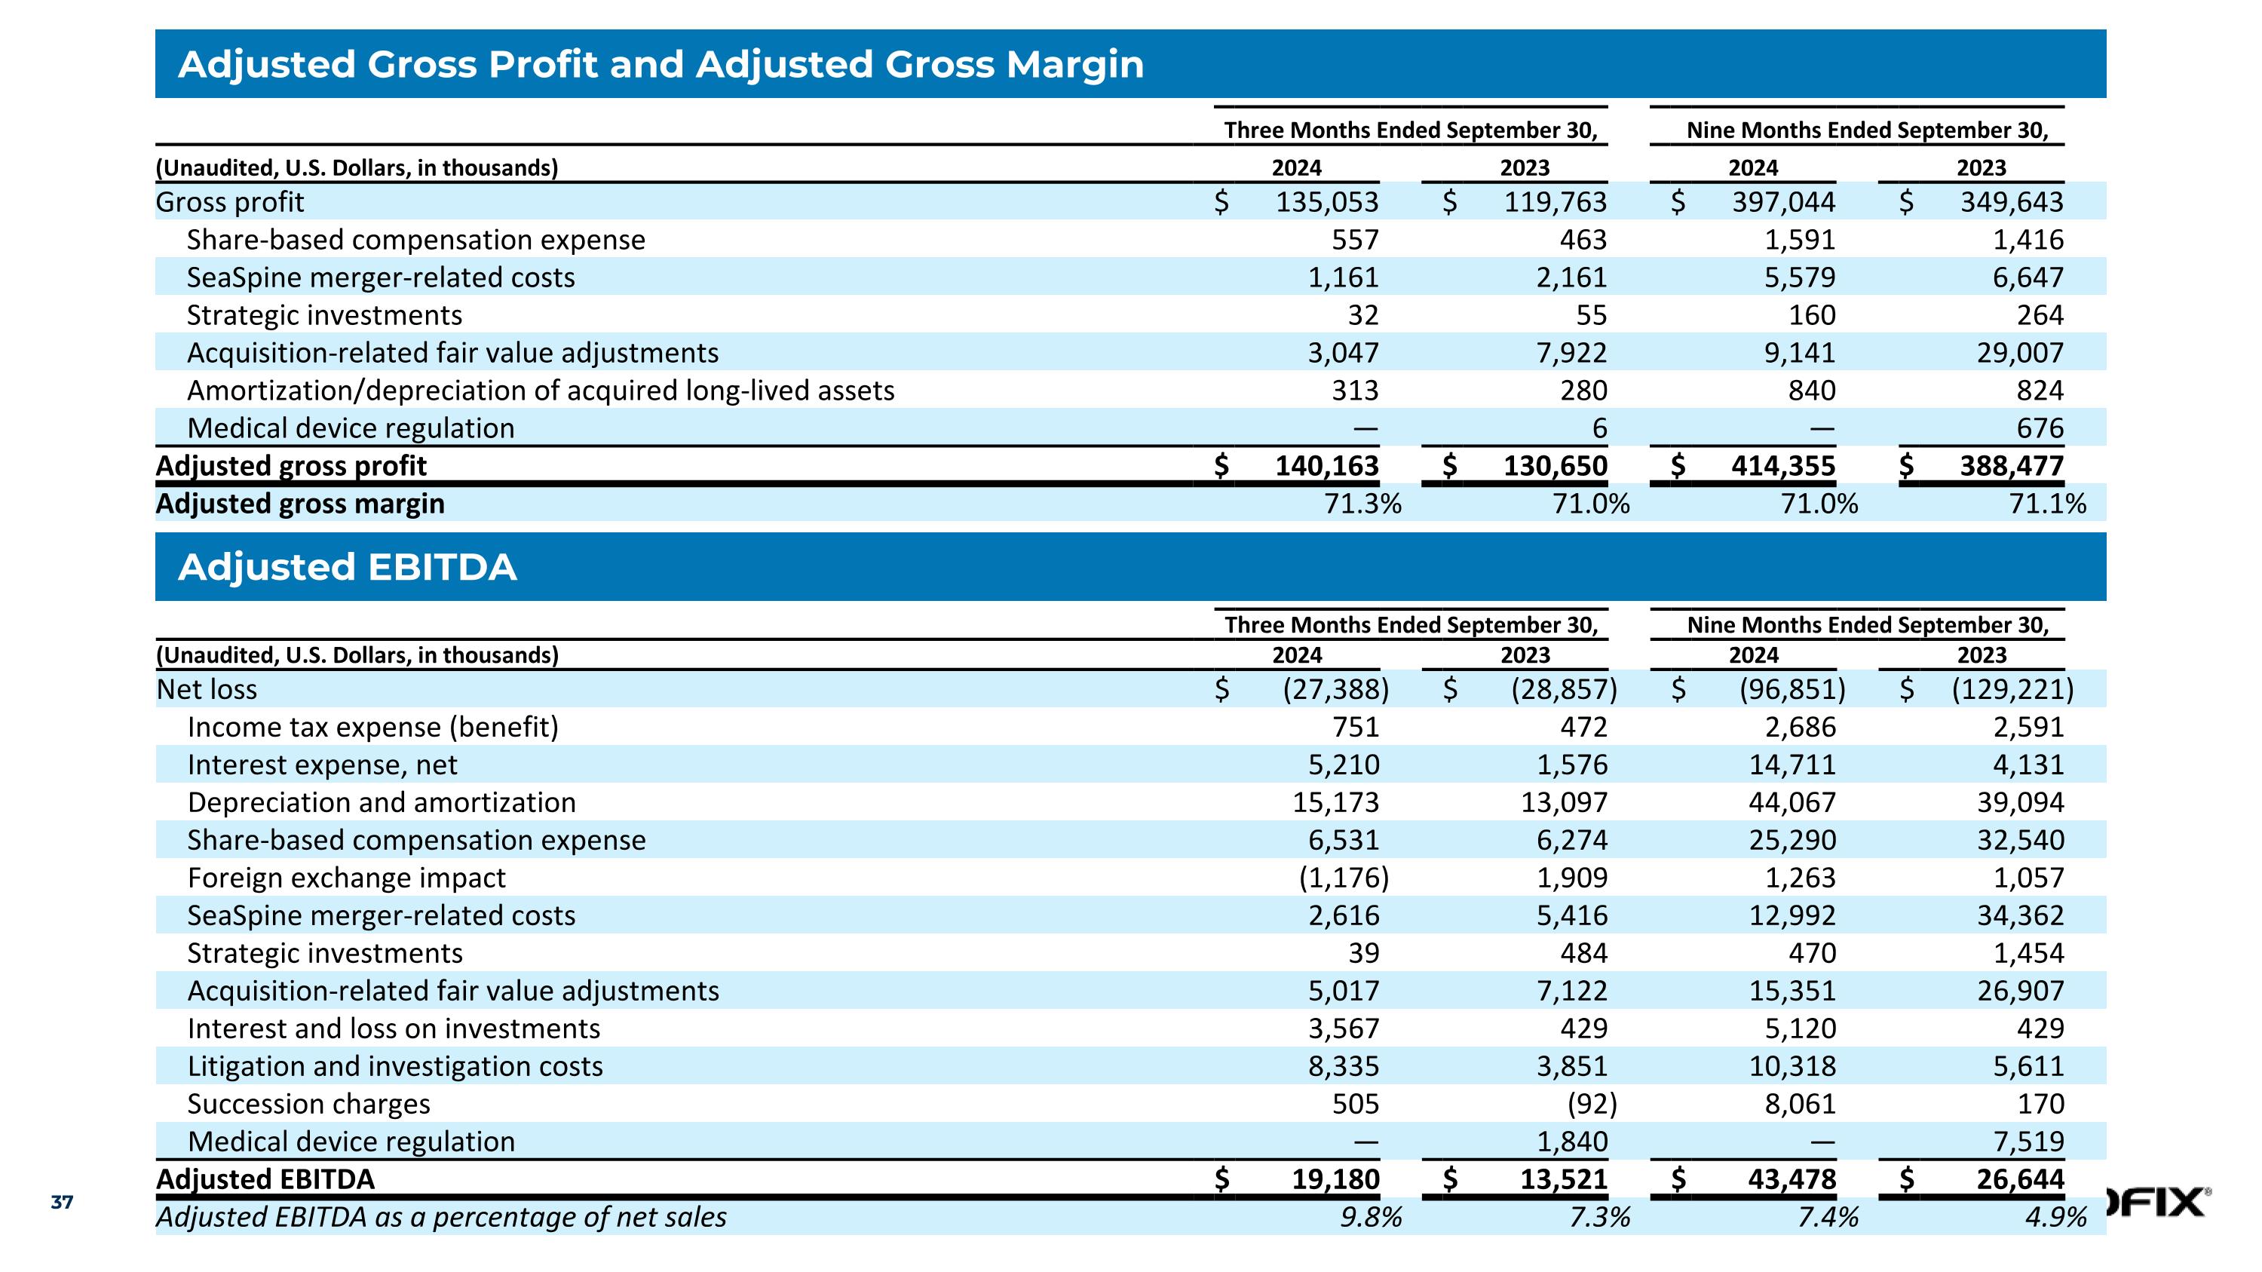The image size is (2262, 1272).
Task: Select the Adjusted EBITDA section heading
Action: pyautogui.click(x=347, y=567)
